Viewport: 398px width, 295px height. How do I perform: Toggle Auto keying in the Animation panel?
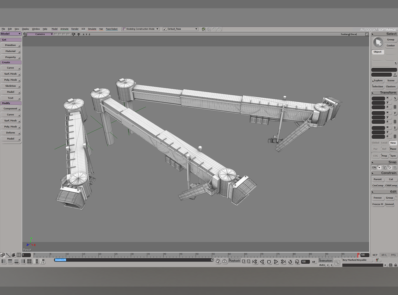323,265
